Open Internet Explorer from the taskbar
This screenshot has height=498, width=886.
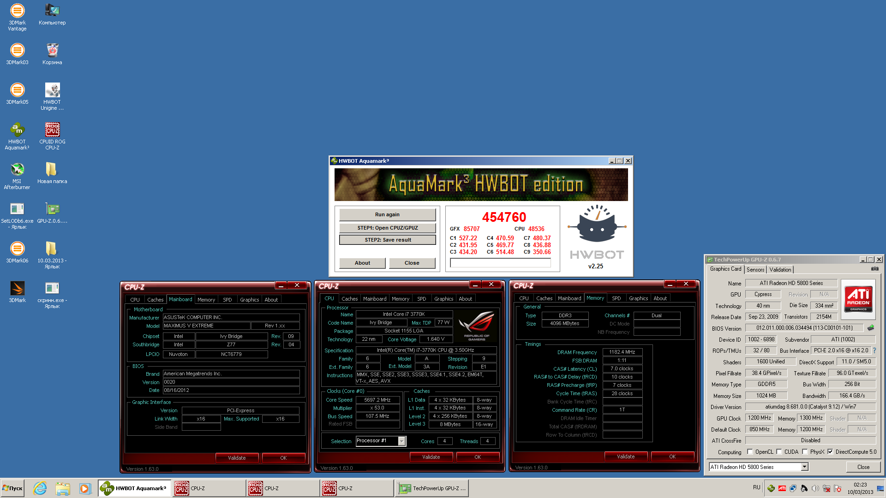40,488
